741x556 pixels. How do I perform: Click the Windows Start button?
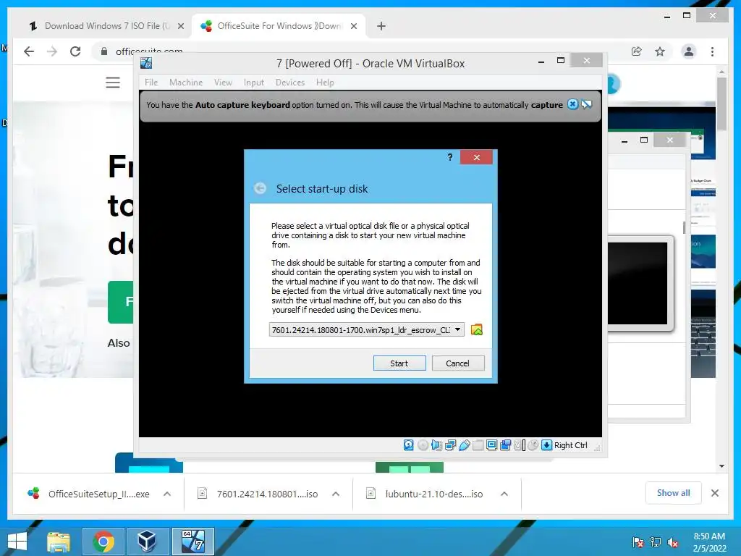(x=17, y=542)
